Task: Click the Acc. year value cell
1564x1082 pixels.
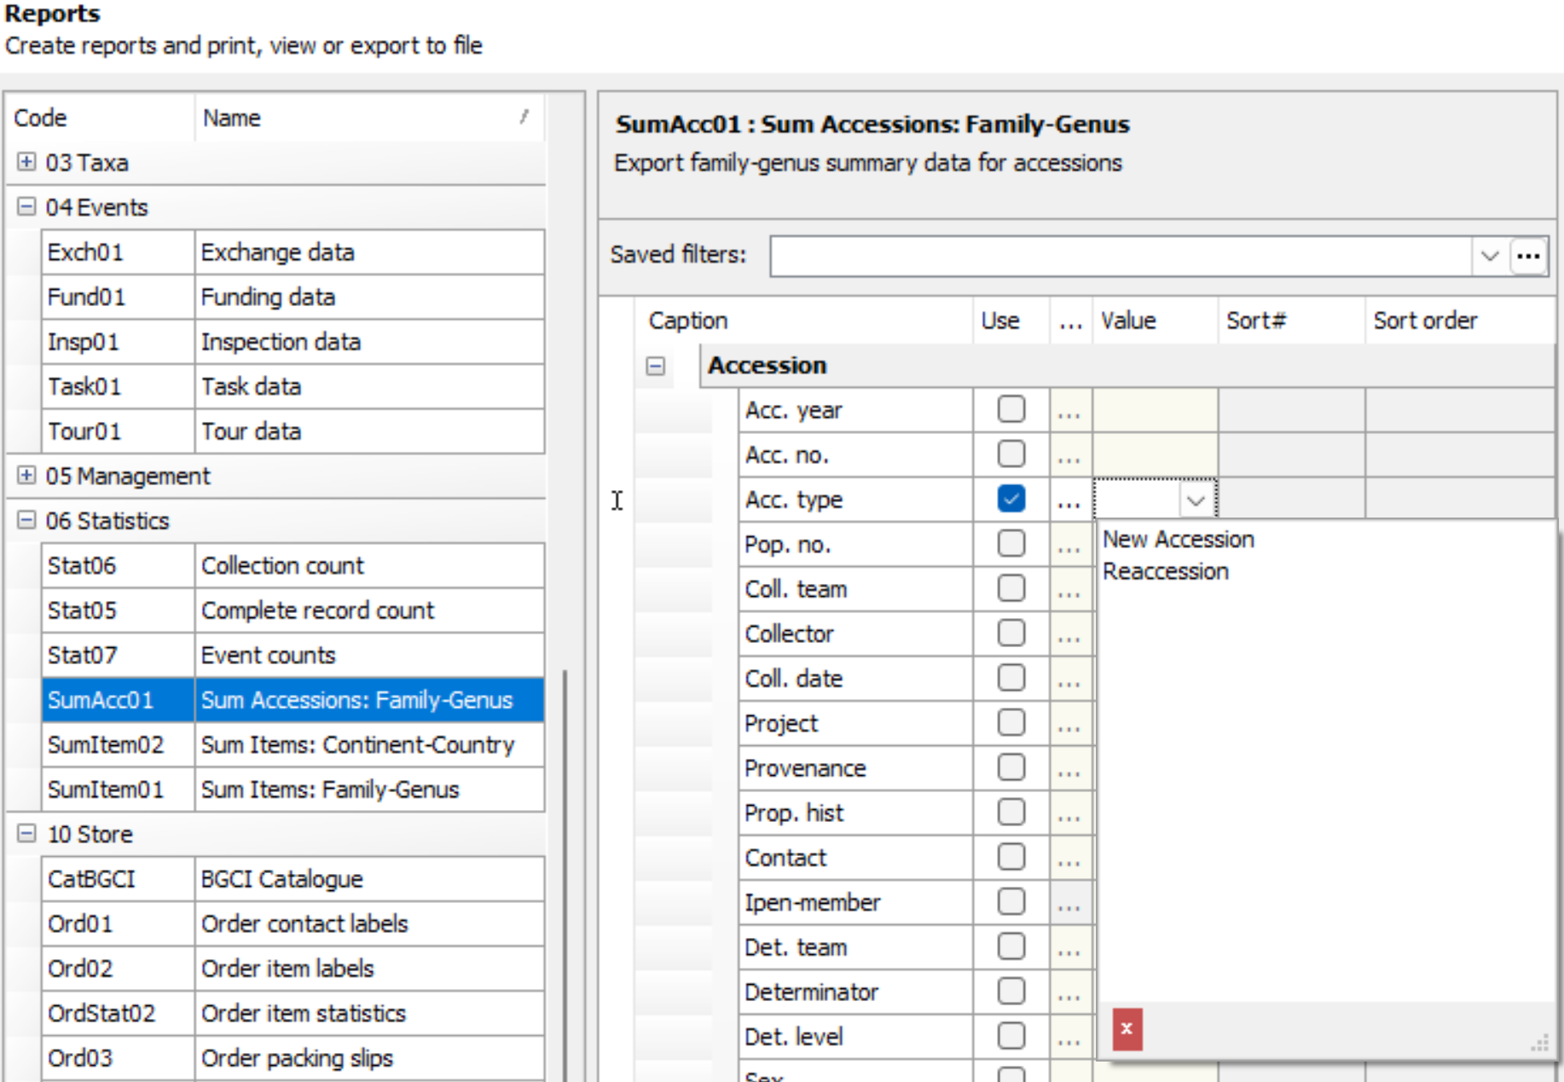Action: click(1156, 411)
